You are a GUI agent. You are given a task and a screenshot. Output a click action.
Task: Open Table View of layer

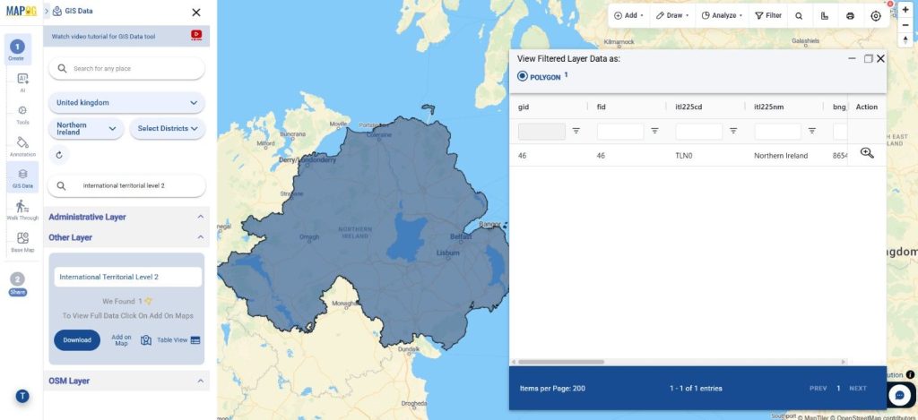[x=178, y=340]
